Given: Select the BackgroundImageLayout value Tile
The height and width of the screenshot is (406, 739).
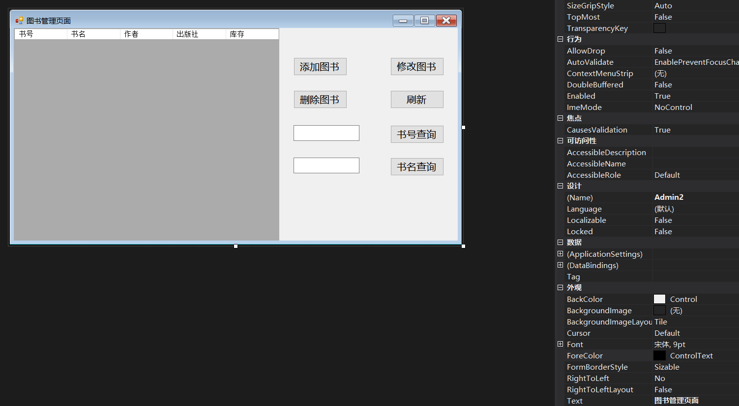Looking at the screenshot, I should tap(661, 322).
